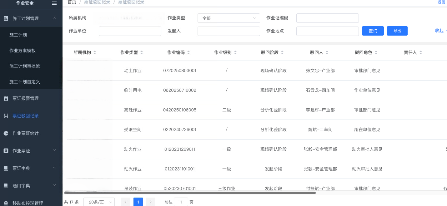Sort table by 驳回人 column arrows
Viewport: 447px width, 206px height.
pos(327,53)
